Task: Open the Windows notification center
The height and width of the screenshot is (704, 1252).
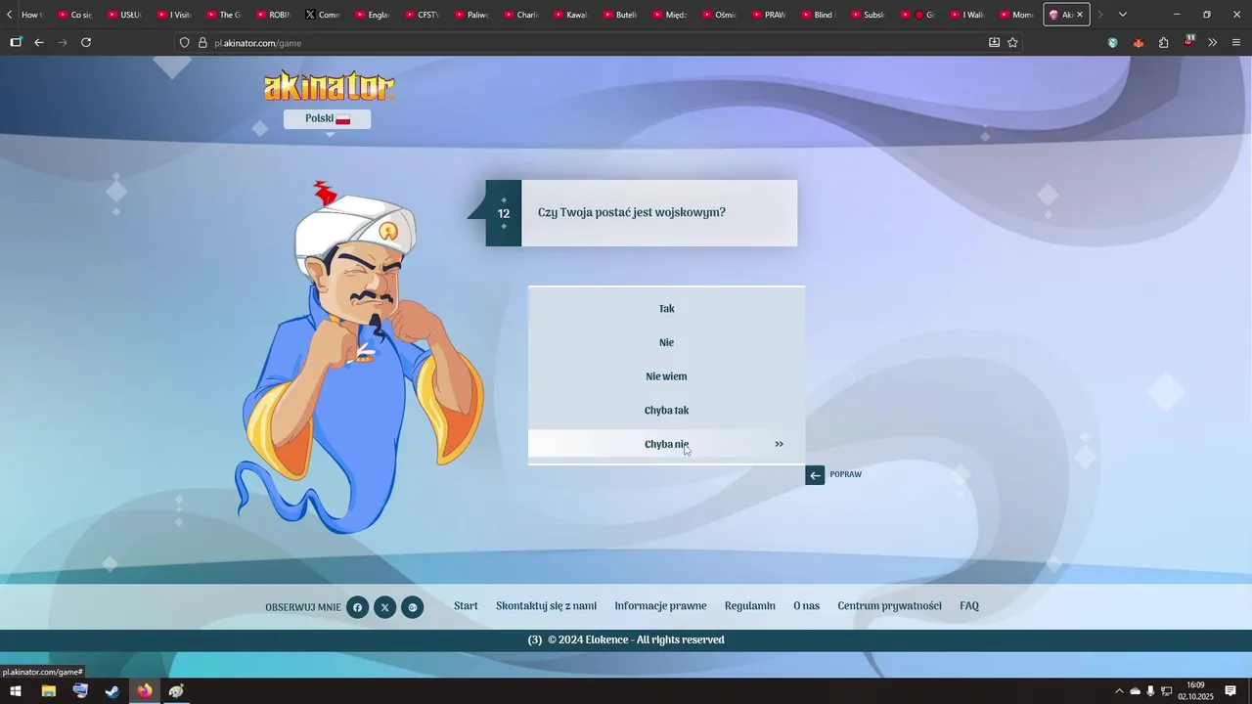Action: pos(1231,691)
